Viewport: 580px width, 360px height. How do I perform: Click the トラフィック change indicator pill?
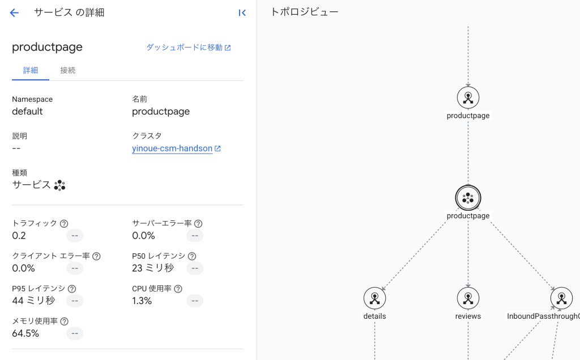tap(75, 236)
